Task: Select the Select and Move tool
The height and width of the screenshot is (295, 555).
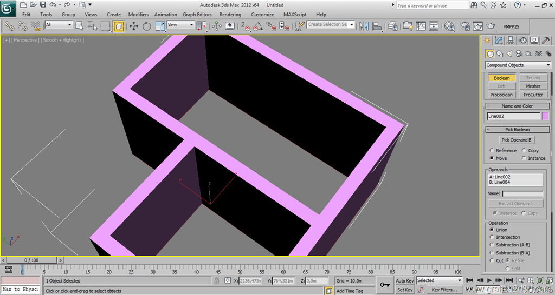Action: [x=133, y=26]
